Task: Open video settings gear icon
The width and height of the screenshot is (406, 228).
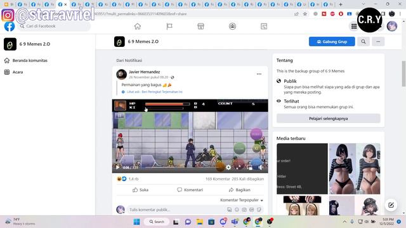Action: coord(228,167)
